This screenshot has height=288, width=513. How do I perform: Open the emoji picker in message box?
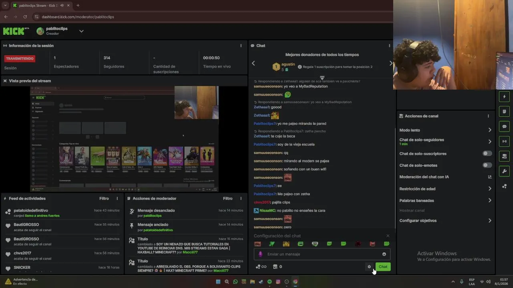pyautogui.click(x=384, y=254)
